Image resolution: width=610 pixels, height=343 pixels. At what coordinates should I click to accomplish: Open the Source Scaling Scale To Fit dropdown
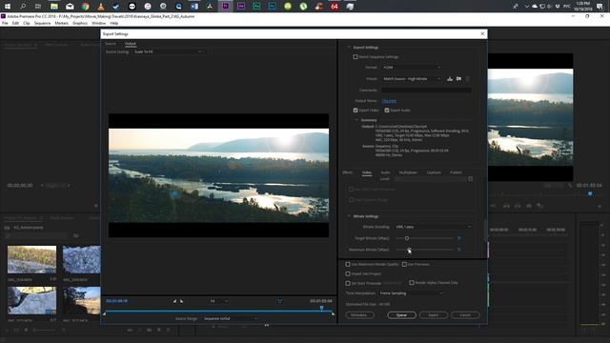pyautogui.click(x=168, y=51)
